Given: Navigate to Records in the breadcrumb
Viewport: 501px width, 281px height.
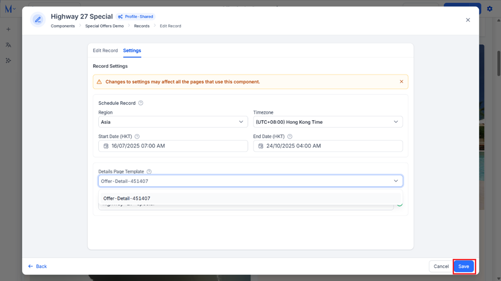Looking at the screenshot, I should 141,26.
